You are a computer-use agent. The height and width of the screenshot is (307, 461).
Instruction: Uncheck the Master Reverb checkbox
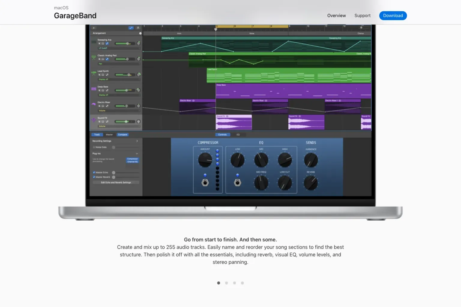point(94,177)
